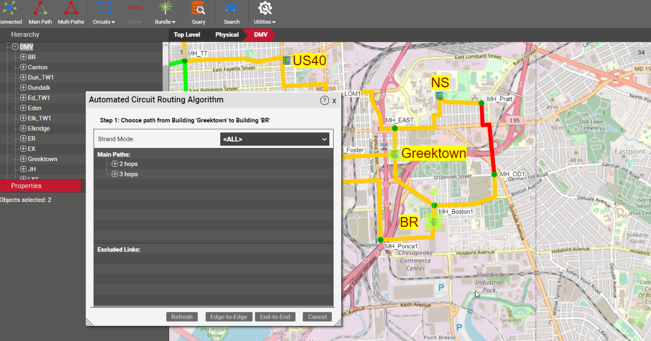Viewport: 651px width, 341px height.
Task: Click the Properties panel header
Action: coord(27,186)
